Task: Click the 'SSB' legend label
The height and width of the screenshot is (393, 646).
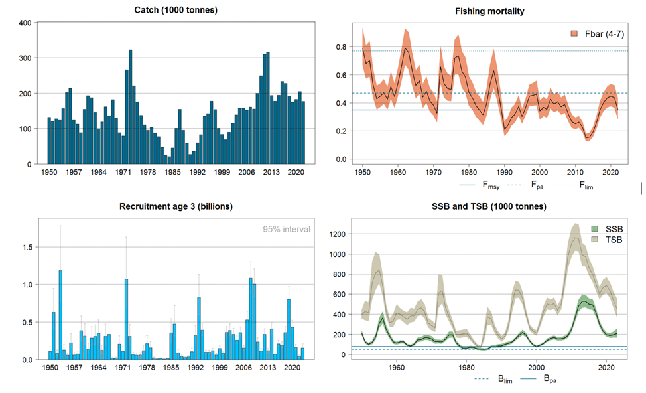Action: [614, 229]
